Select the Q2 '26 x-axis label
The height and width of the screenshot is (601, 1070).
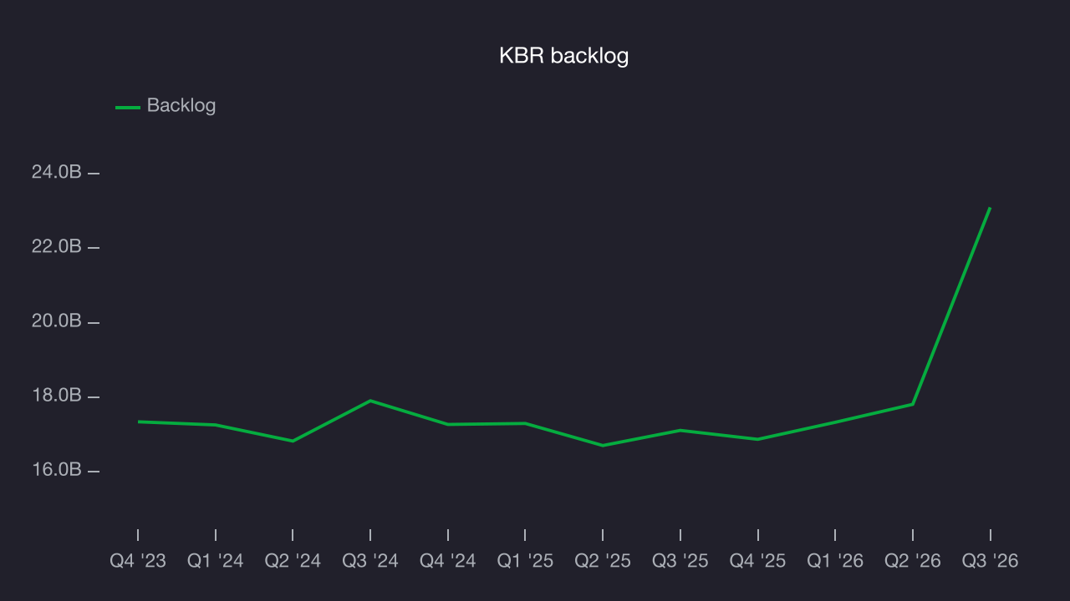coord(913,561)
